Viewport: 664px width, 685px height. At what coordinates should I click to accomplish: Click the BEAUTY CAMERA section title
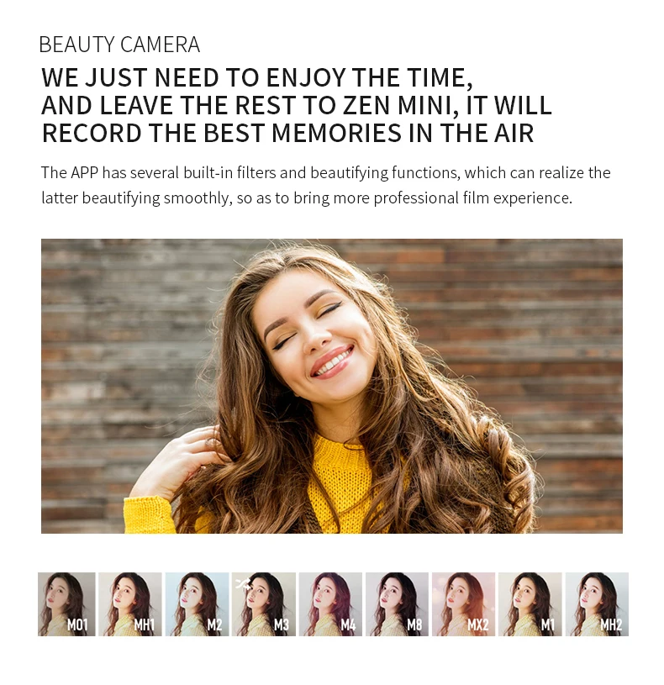[x=119, y=45]
